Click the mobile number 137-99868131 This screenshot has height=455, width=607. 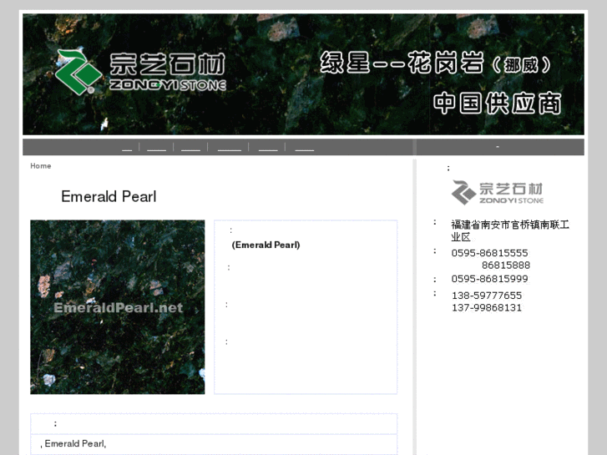coord(487,308)
